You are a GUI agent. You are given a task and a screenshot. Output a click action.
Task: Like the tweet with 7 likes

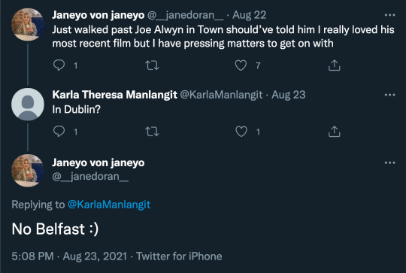(x=241, y=65)
